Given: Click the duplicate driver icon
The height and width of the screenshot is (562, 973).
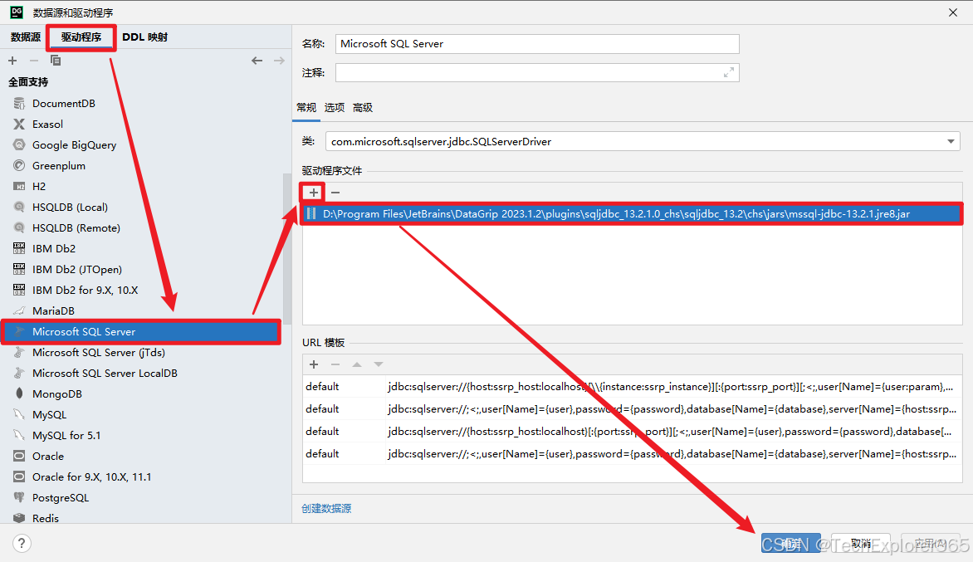Looking at the screenshot, I should pyautogui.click(x=56, y=60).
